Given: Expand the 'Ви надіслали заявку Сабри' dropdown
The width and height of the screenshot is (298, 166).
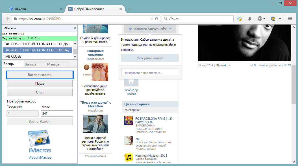Looking at the screenshot, I should pyautogui.click(x=150, y=29).
